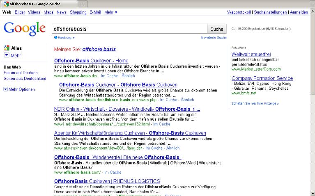The width and height of the screenshot is (315, 196).
Task: Open E-Mail from the top navigation
Action: coord(95,12)
